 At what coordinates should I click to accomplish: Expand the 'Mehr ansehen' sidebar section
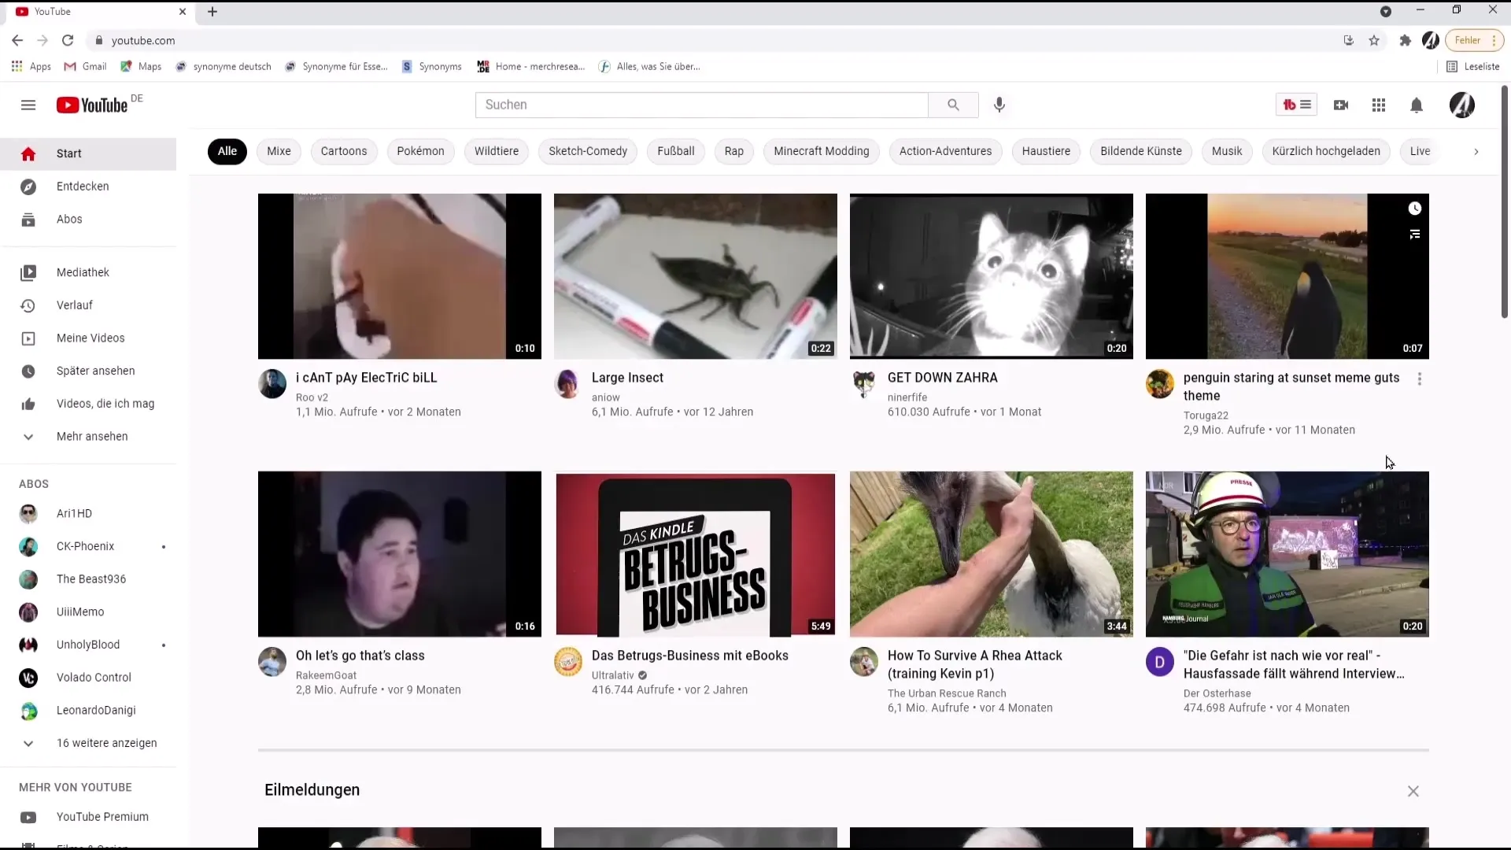point(91,436)
